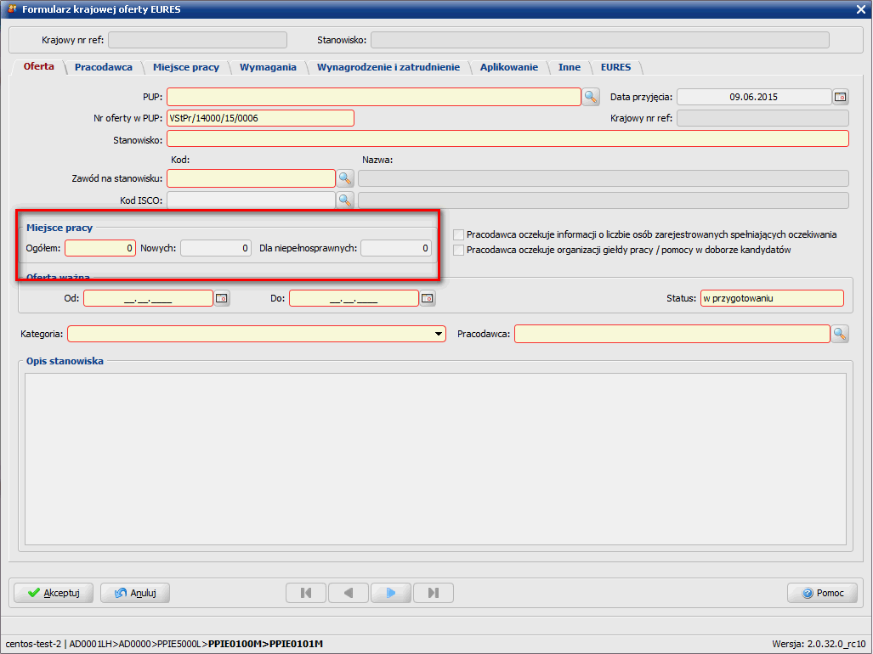Expand the Kategoria dropdown
The width and height of the screenshot is (873, 654).
coord(439,335)
